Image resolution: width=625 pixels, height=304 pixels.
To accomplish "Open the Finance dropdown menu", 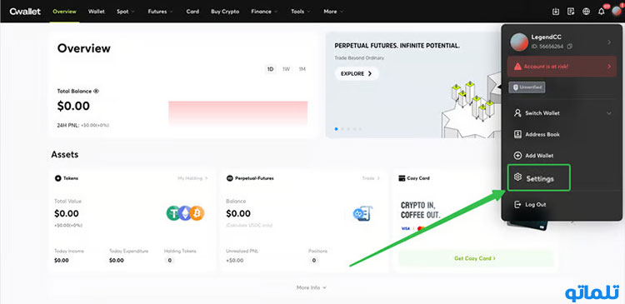I will click(264, 12).
